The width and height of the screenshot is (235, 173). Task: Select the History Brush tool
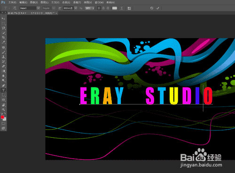[x=3, y=62]
